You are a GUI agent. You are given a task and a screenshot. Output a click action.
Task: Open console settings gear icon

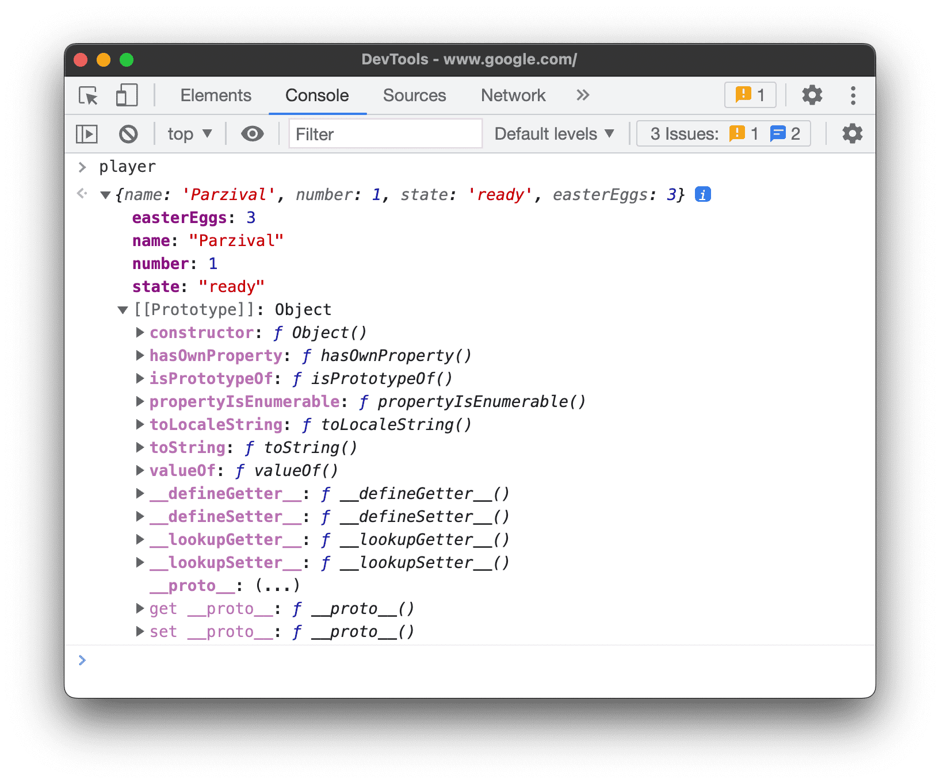pos(852,134)
